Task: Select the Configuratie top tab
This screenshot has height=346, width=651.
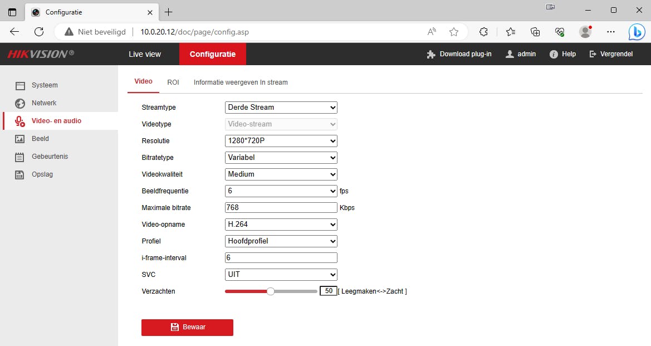Action: tap(213, 54)
